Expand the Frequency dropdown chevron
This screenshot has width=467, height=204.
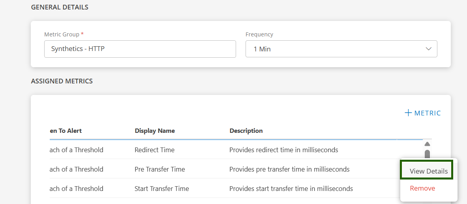tap(429, 49)
